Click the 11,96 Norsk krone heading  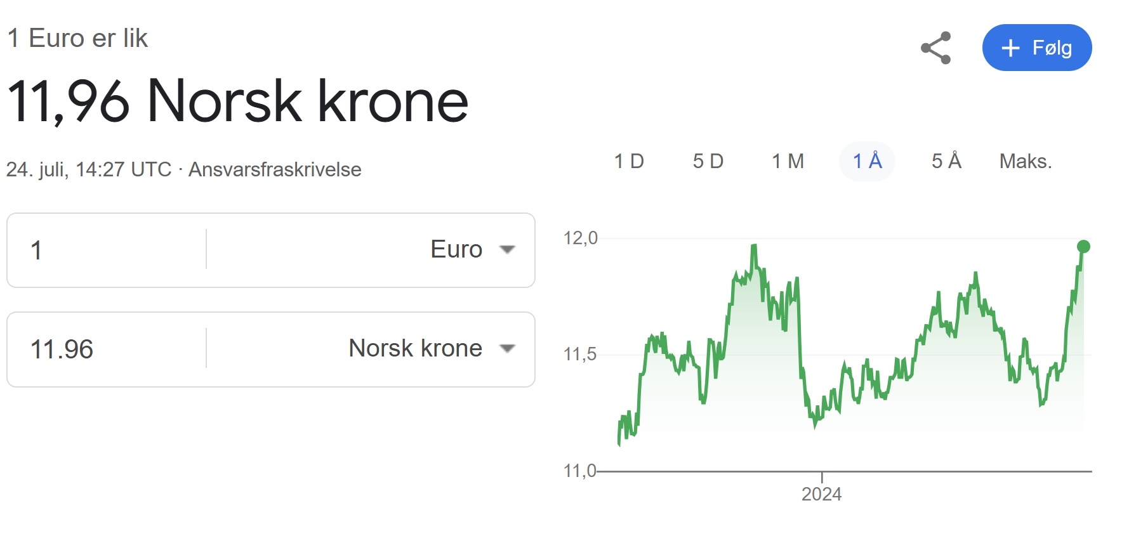[237, 100]
